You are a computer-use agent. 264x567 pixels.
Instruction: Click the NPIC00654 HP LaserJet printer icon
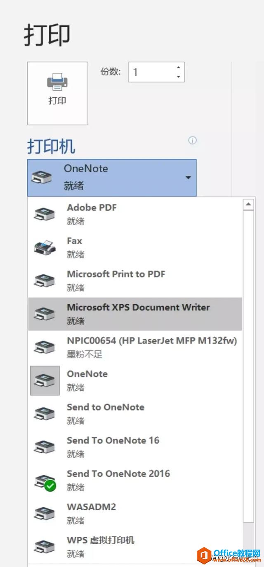(x=44, y=347)
